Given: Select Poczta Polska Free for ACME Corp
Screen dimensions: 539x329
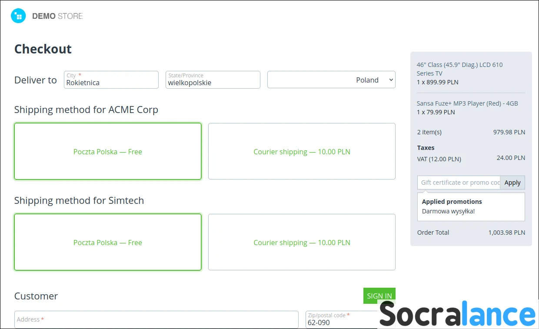Looking at the screenshot, I should tap(108, 151).
